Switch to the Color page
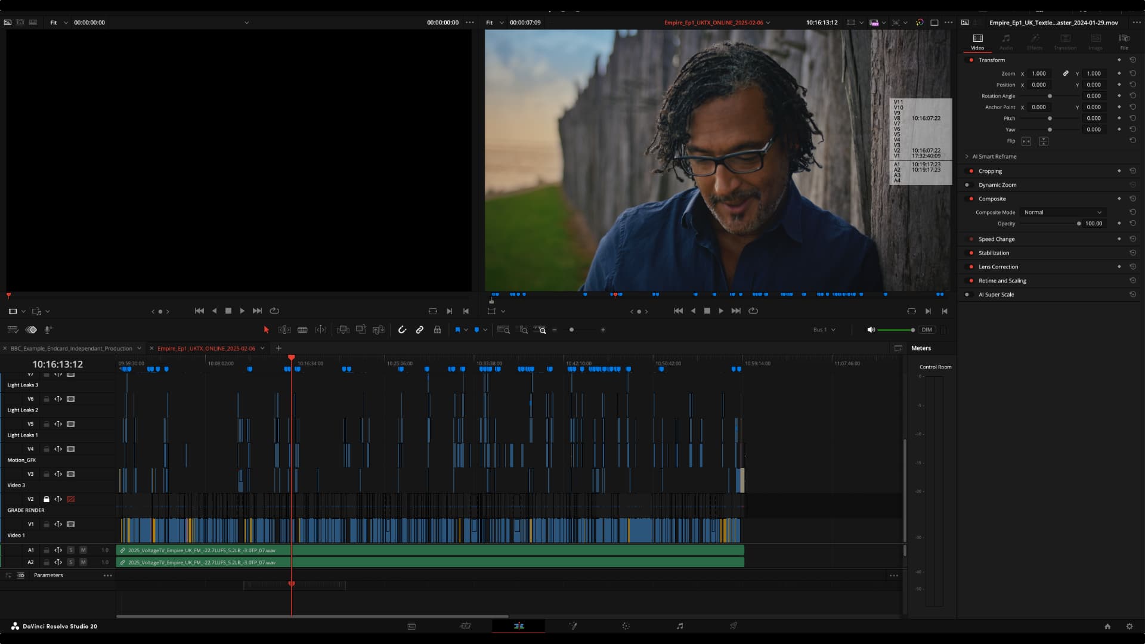1145x644 pixels. point(626,627)
